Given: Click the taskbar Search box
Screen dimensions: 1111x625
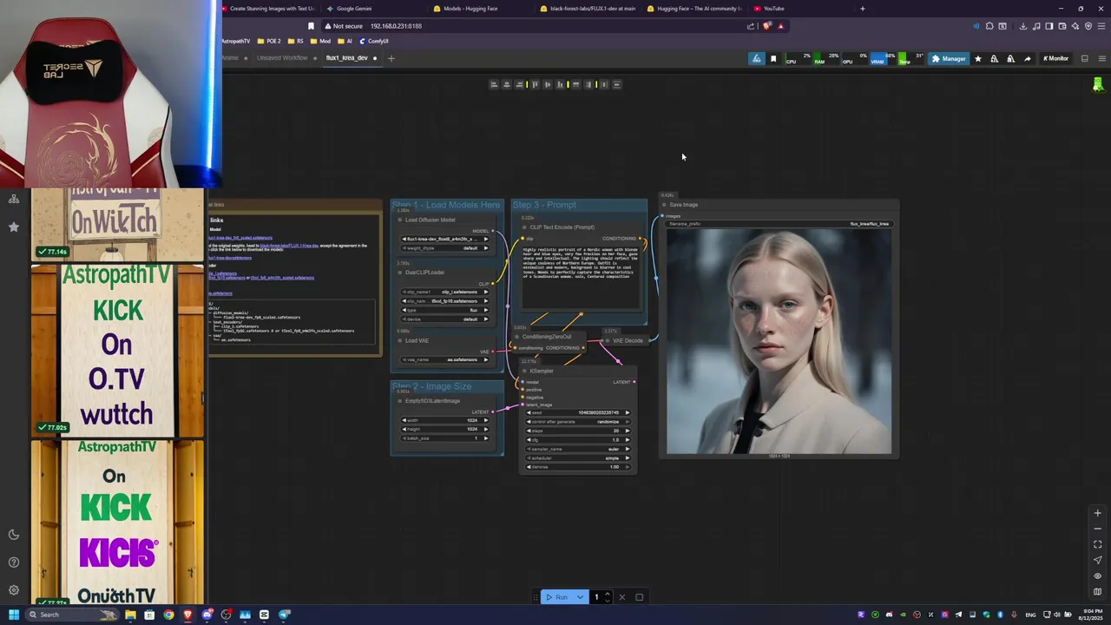Looking at the screenshot, I should [74, 615].
